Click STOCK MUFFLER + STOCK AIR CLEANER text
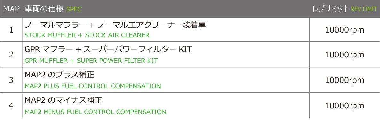 point(87,35)
